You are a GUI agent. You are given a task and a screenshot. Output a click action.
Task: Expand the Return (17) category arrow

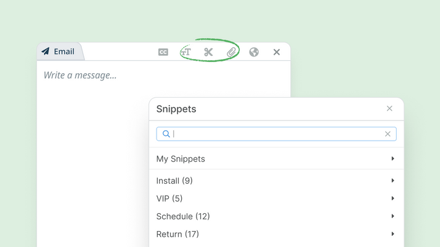393,234
